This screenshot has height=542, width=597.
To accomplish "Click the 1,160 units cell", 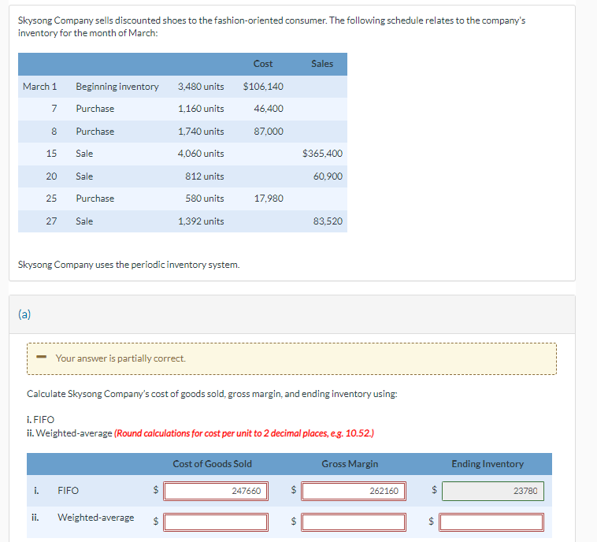I will click(x=201, y=109).
